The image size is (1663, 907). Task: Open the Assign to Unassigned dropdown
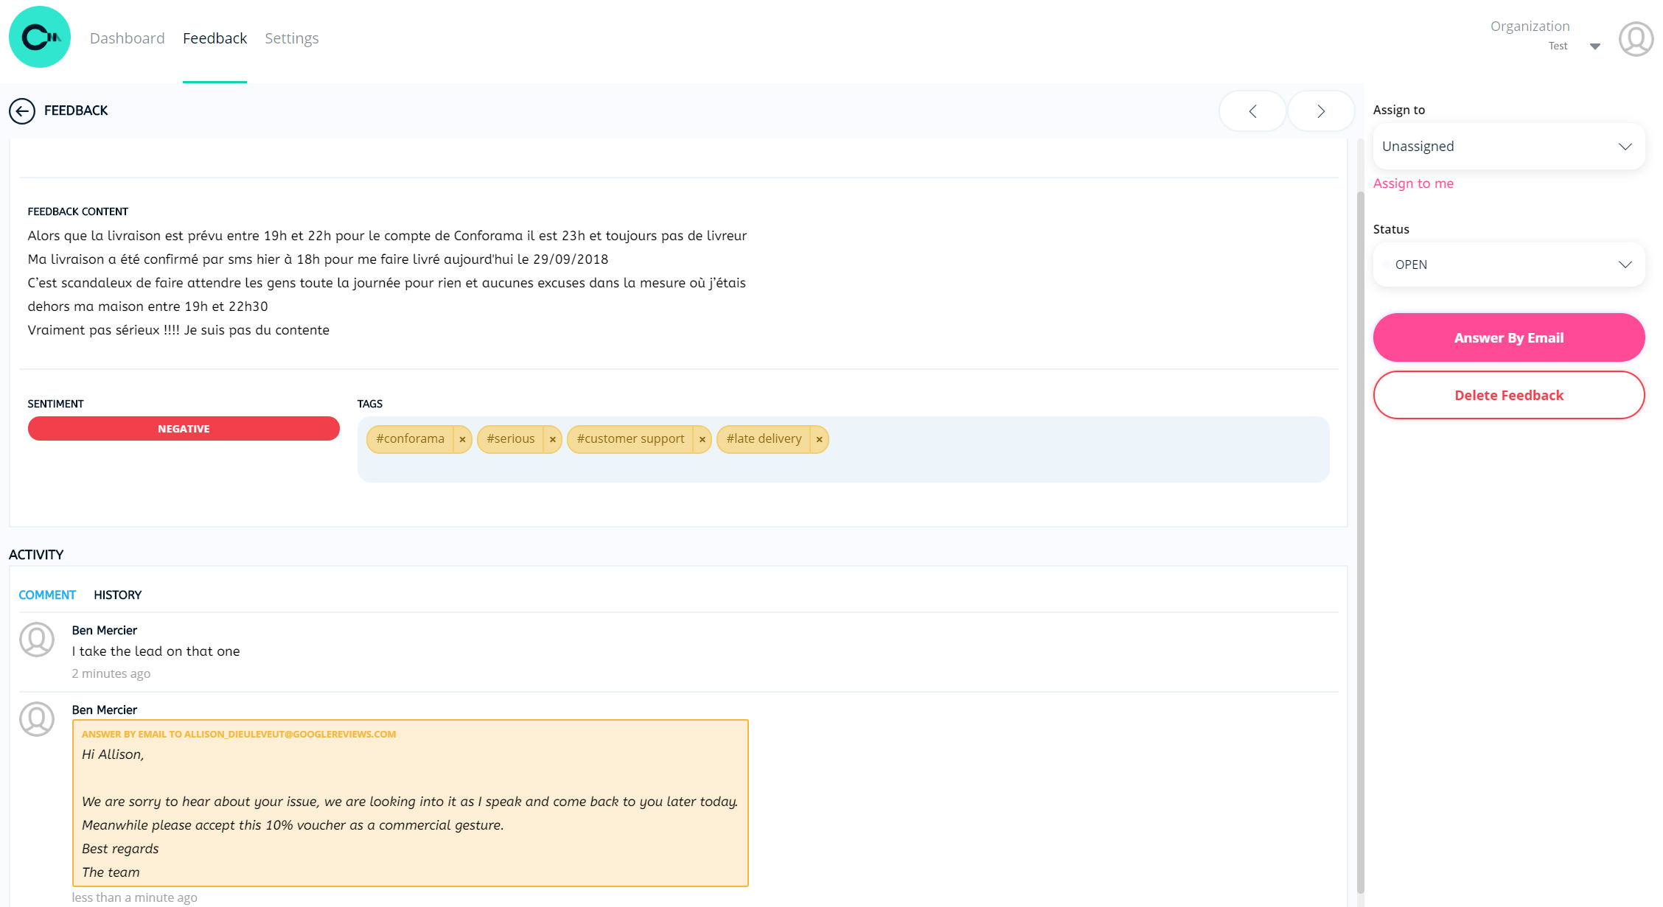pyautogui.click(x=1508, y=147)
